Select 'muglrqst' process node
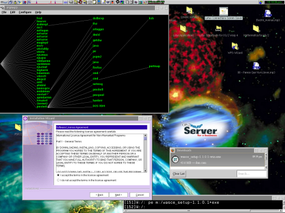This screenshot has width=285, height=213. tap(43, 42)
